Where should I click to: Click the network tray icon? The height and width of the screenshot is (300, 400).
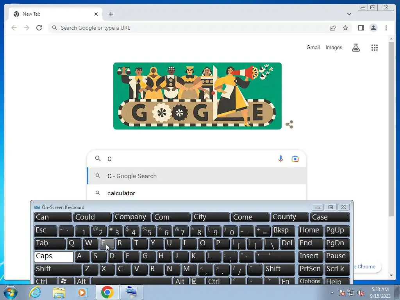click(x=351, y=293)
